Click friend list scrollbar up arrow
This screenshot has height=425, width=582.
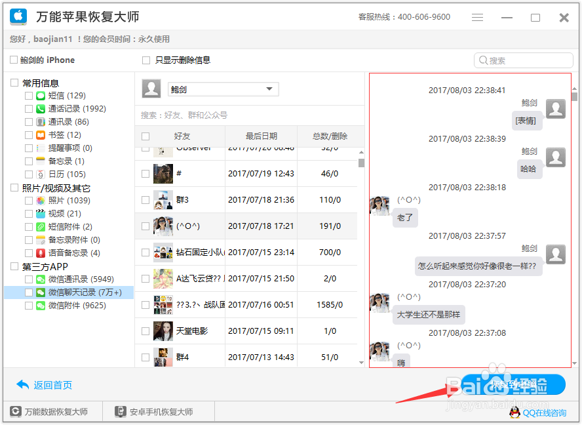pos(361,152)
